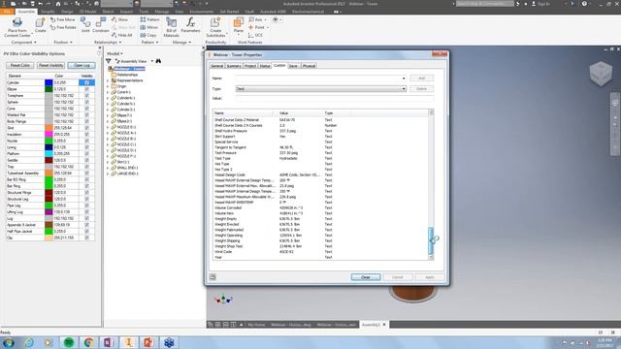Image resolution: width=621 pixels, height=349 pixels.
Task: Open Chrome from the Windows taskbar
Action: pos(88,342)
